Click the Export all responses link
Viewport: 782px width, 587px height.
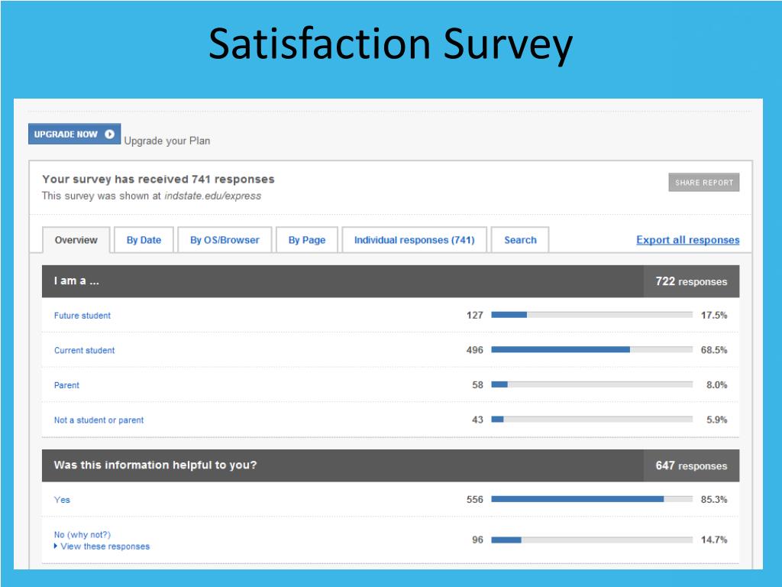coord(688,240)
